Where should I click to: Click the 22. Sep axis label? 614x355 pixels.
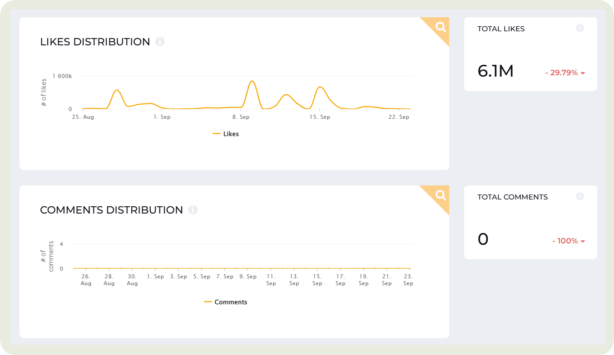(399, 117)
